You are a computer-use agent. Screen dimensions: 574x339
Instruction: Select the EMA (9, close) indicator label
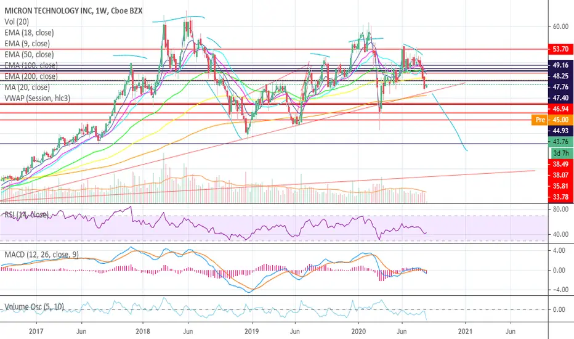pyautogui.click(x=27, y=44)
